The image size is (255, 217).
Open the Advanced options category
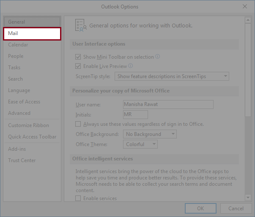click(32, 113)
